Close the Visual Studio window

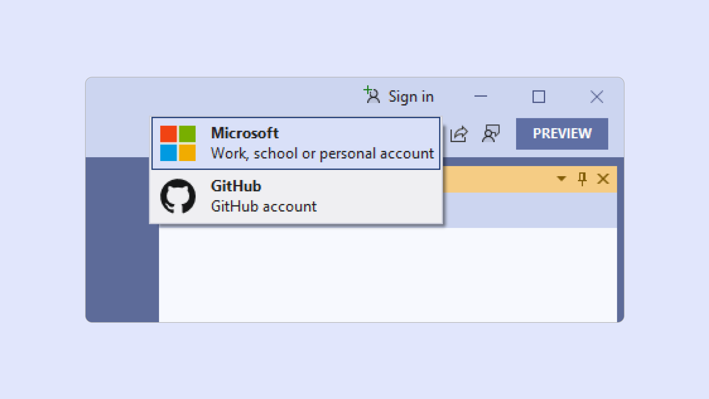coord(596,97)
